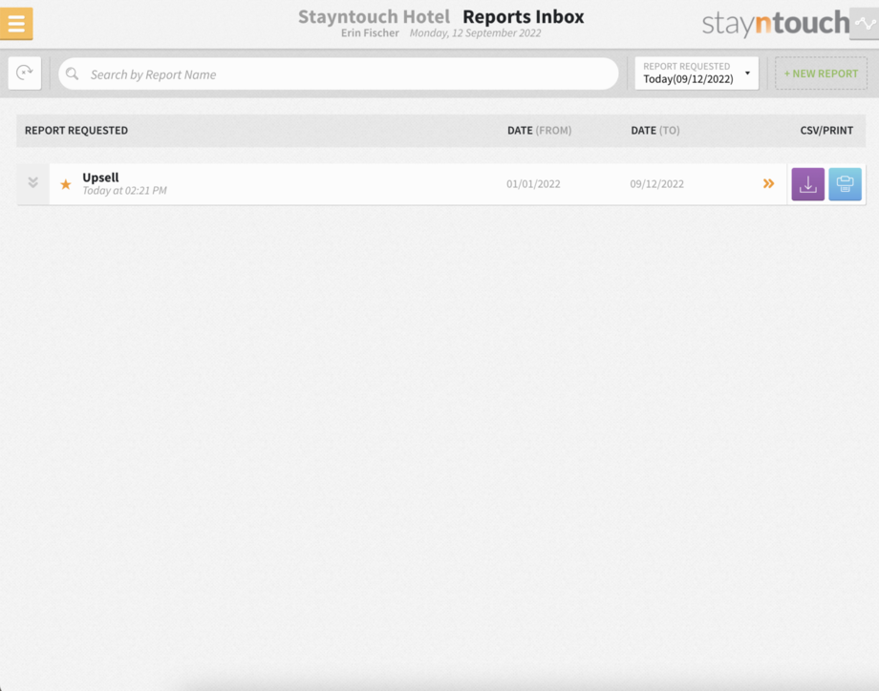
Task: Click the search magnifier icon
Action: 72,73
